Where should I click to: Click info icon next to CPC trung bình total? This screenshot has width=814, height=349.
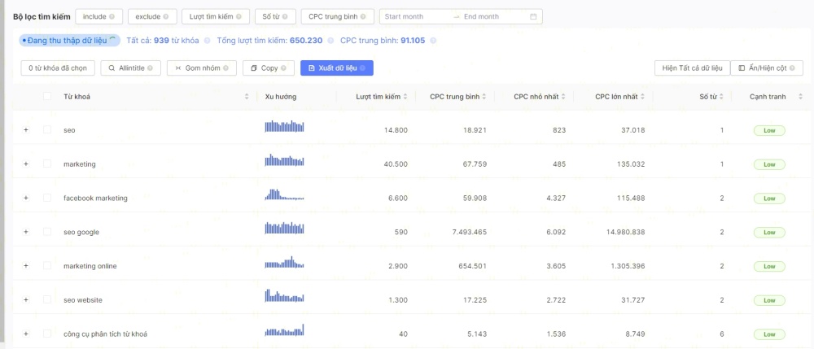coord(432,40)
